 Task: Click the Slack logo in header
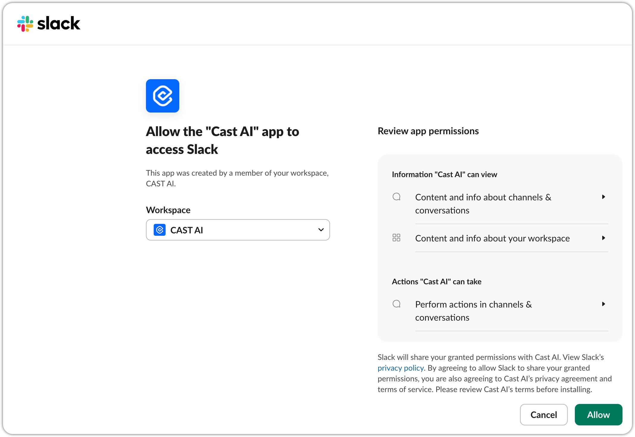(x=49, y=24)
